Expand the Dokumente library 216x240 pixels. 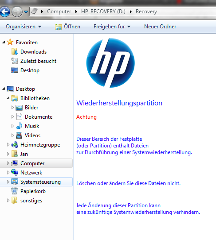click(12, 117)
